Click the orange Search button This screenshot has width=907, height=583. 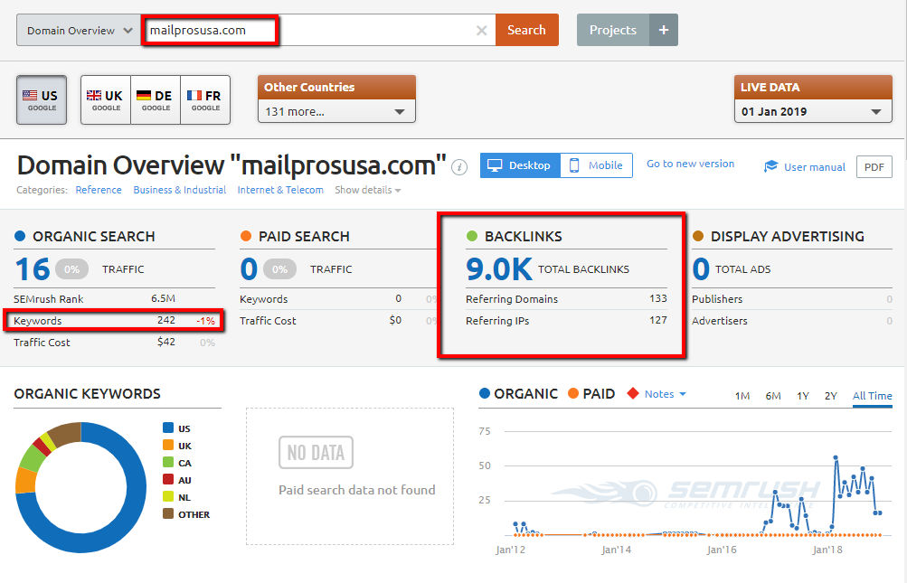(x=526, y=30)
